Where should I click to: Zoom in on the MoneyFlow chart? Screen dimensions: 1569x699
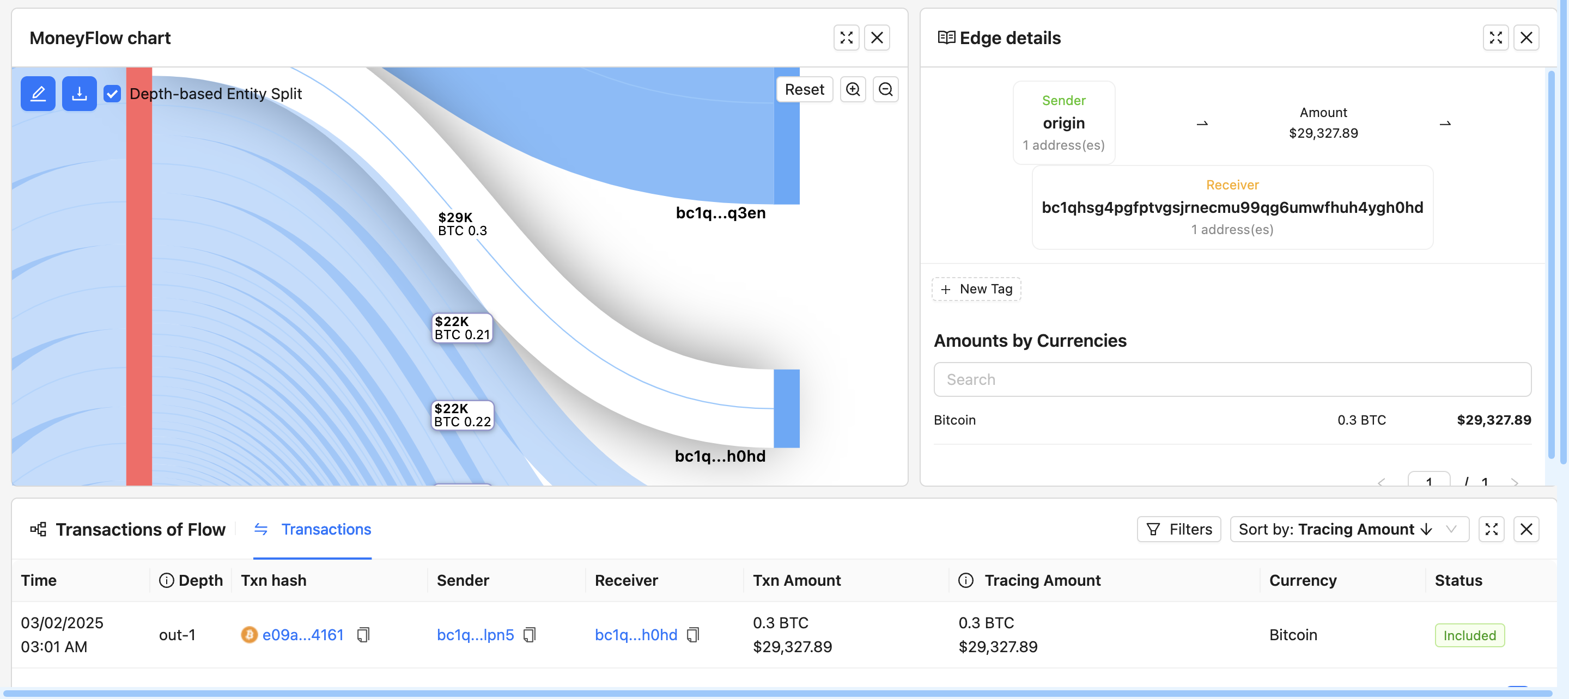(853, 89)
